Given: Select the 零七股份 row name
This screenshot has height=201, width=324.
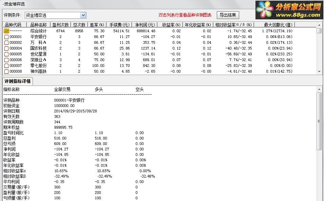Looking at the screenshot, I should tap(38, 66).
